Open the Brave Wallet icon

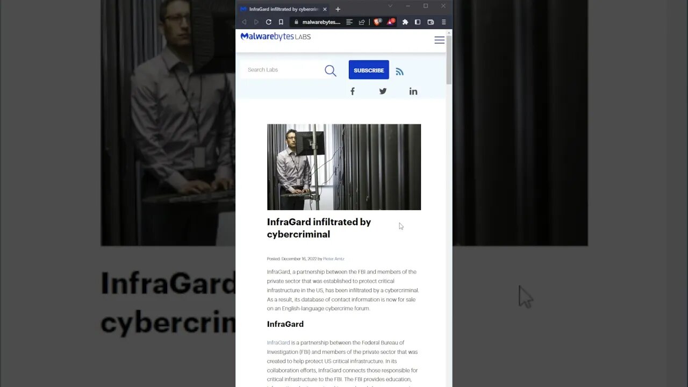tap(431, 22)
